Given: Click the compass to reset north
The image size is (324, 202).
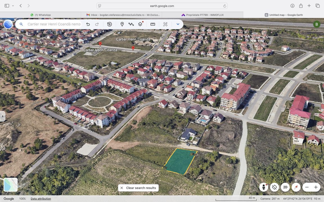Looking at the screenshot, I should pos(296,187).
